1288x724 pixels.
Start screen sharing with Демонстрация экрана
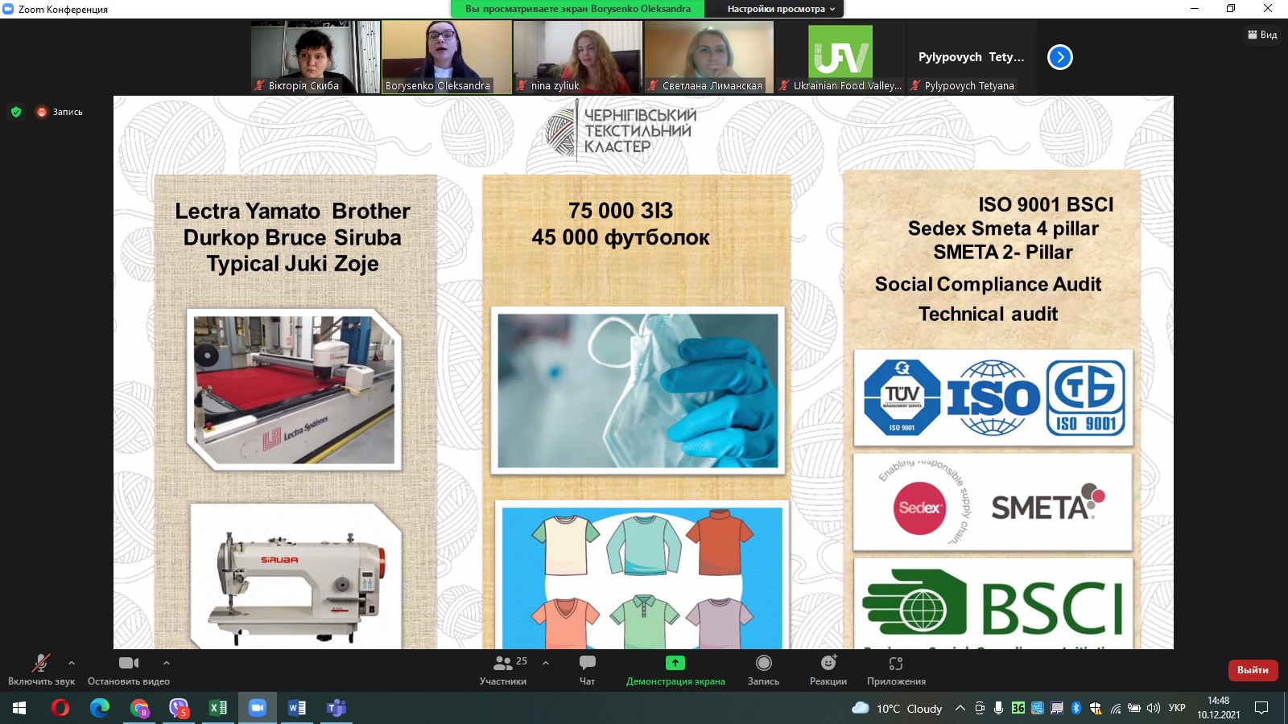click(675, 669)
